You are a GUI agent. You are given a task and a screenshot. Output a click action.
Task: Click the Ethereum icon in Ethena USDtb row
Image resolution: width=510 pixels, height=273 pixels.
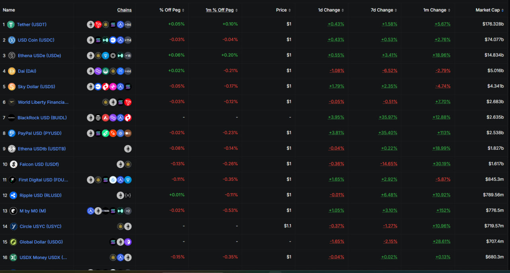128,149
